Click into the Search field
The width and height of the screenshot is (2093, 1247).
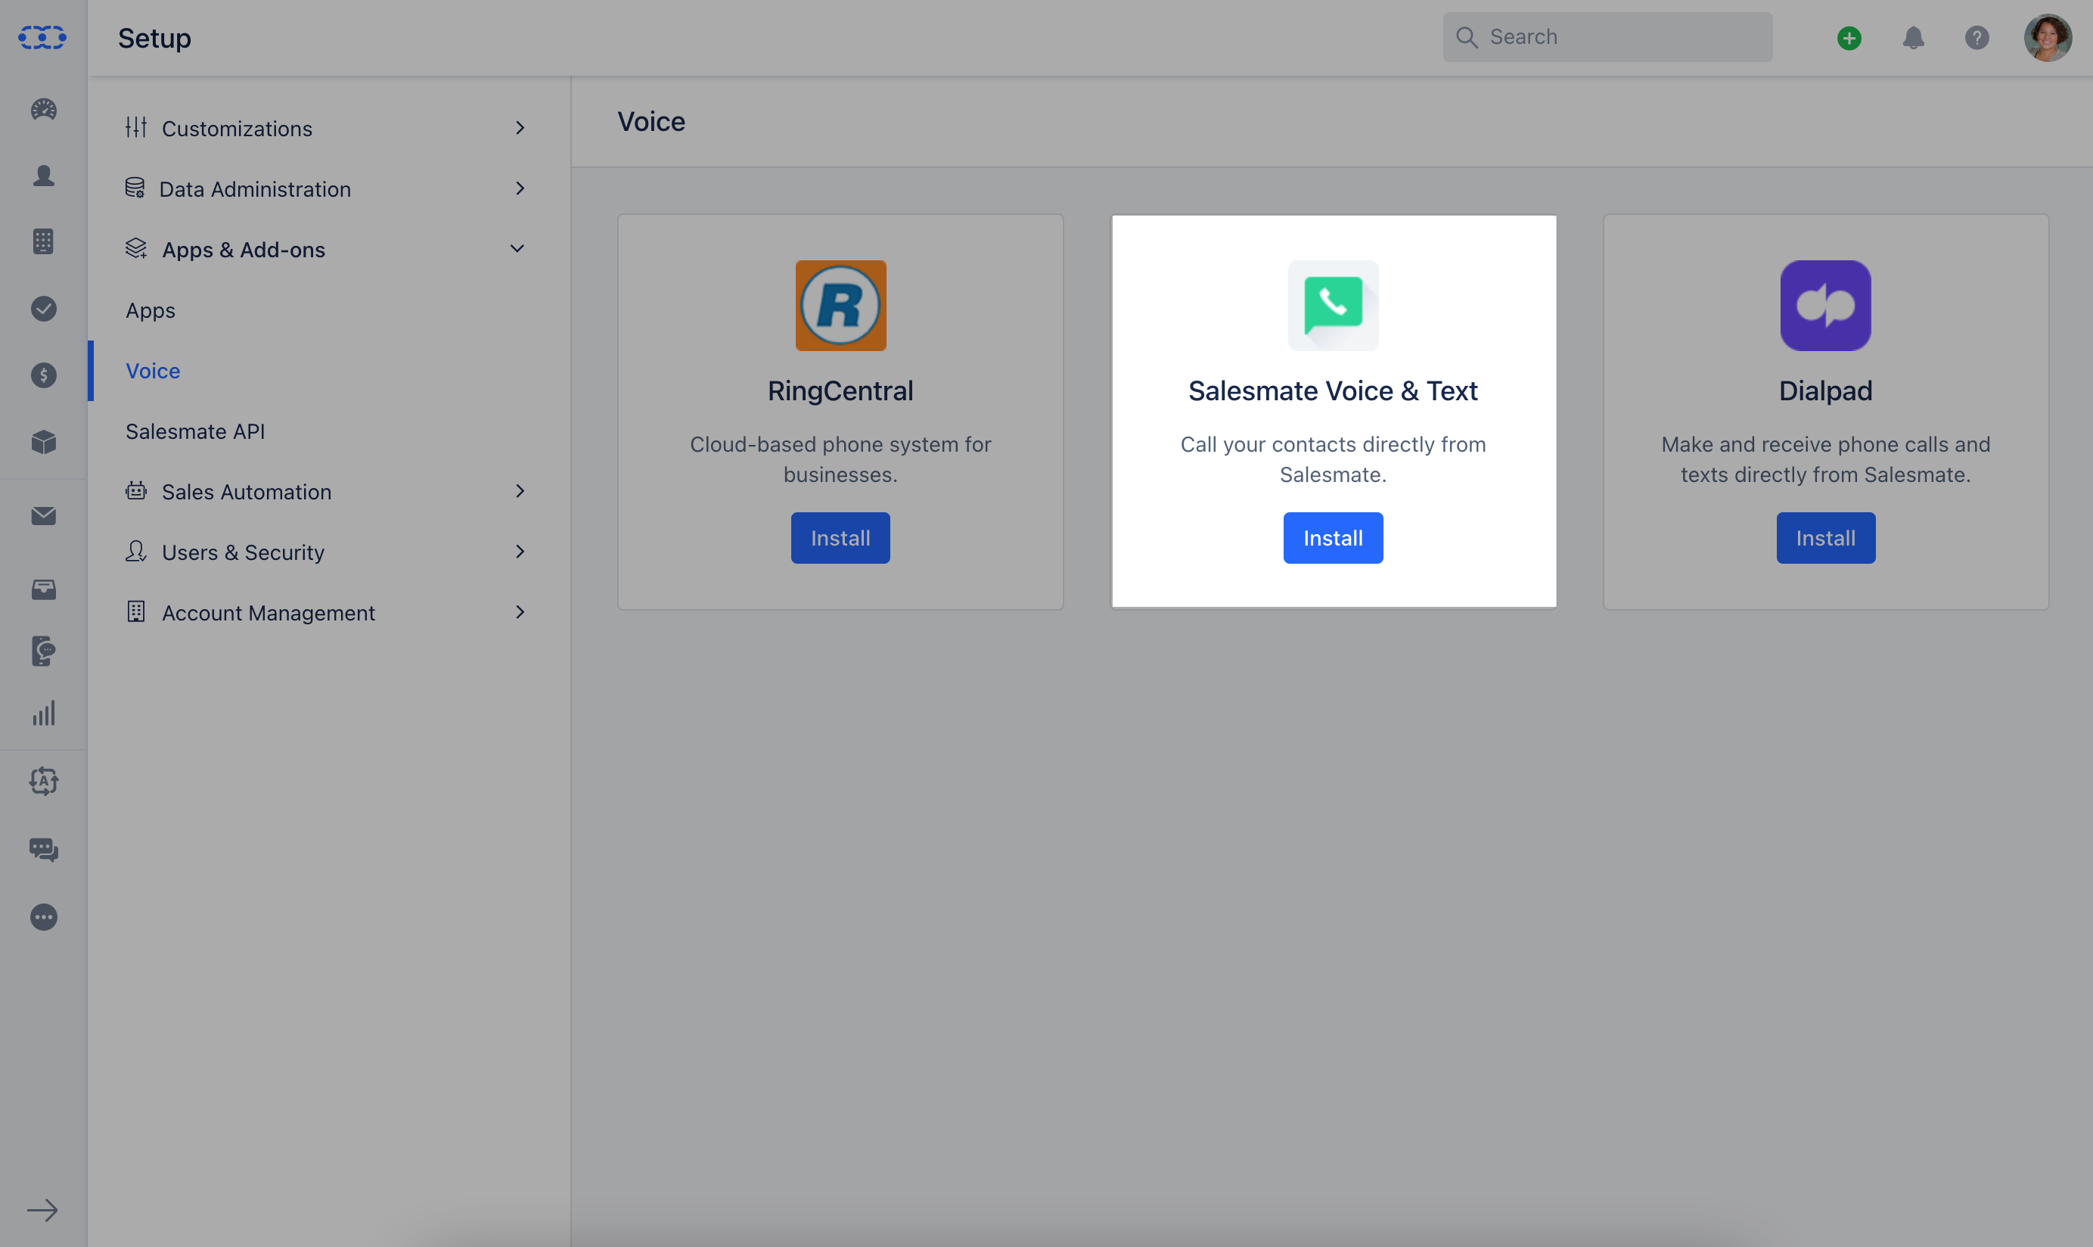click(1607, 37)
